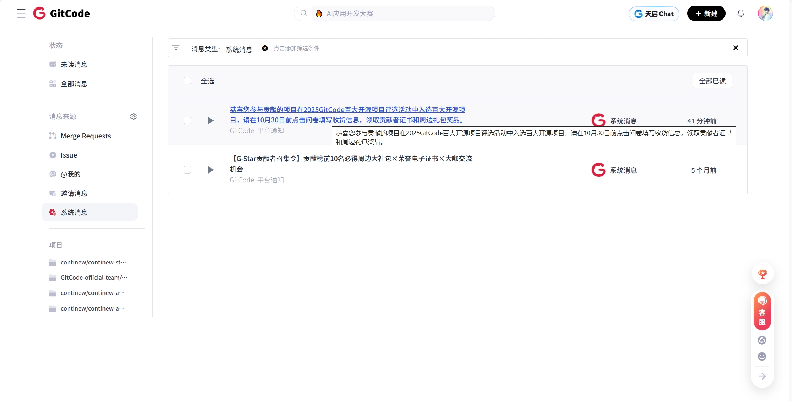Select Merge Requests message source

tap(86, 136)
